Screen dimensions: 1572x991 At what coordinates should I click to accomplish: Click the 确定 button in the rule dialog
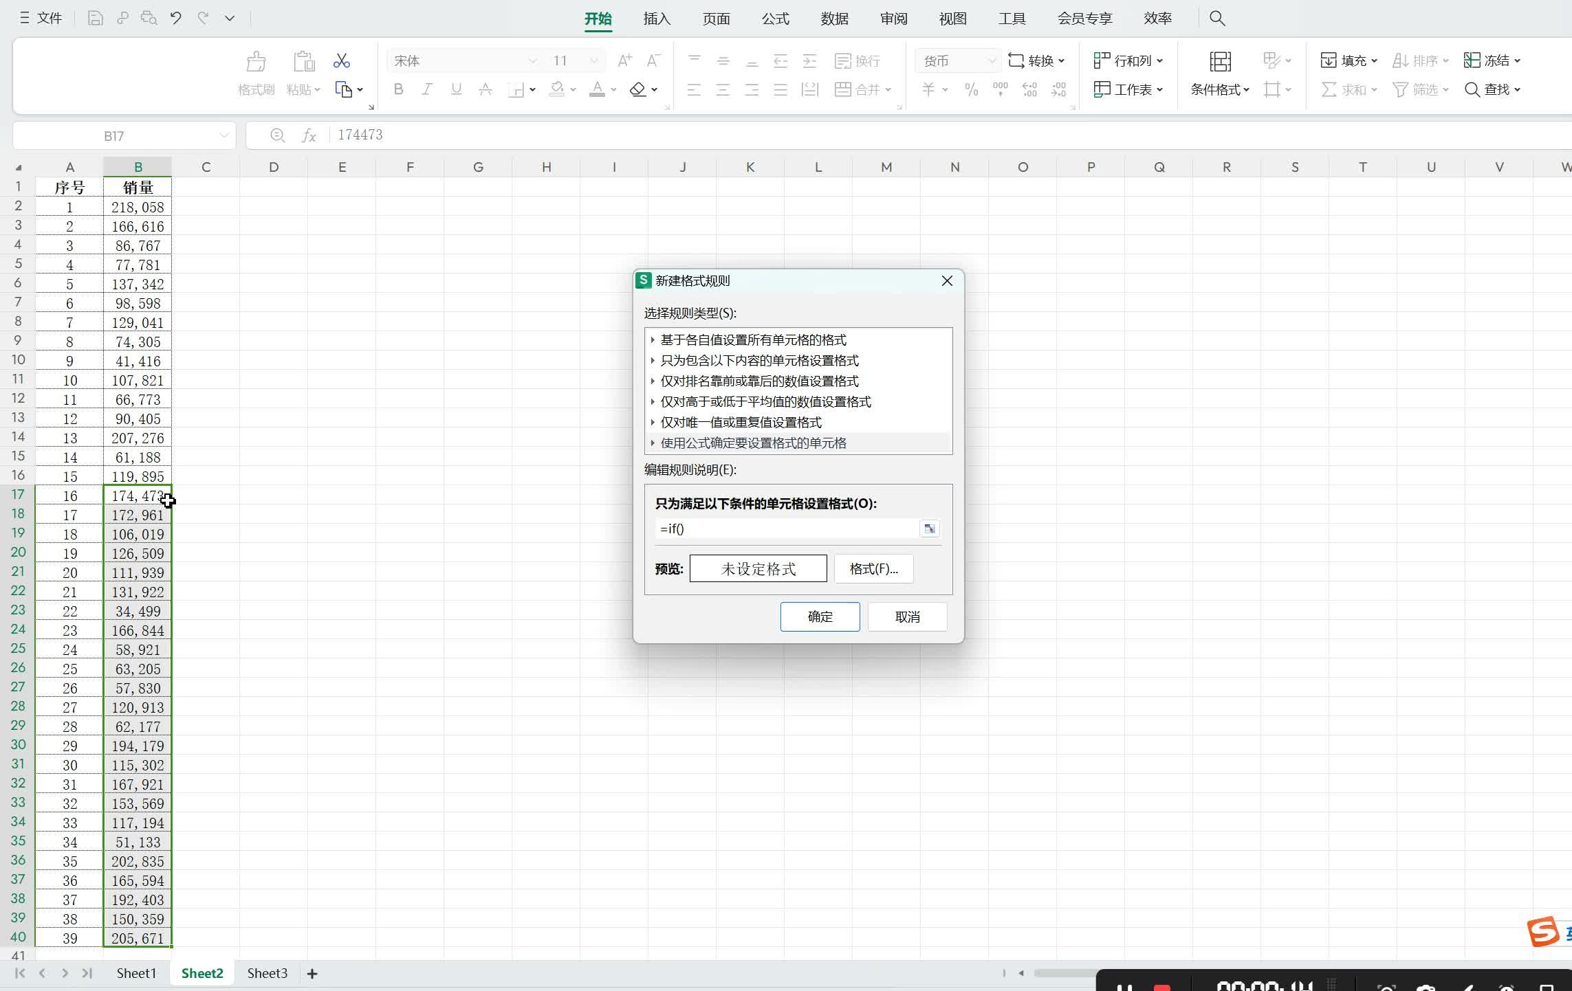click(820, 616)
